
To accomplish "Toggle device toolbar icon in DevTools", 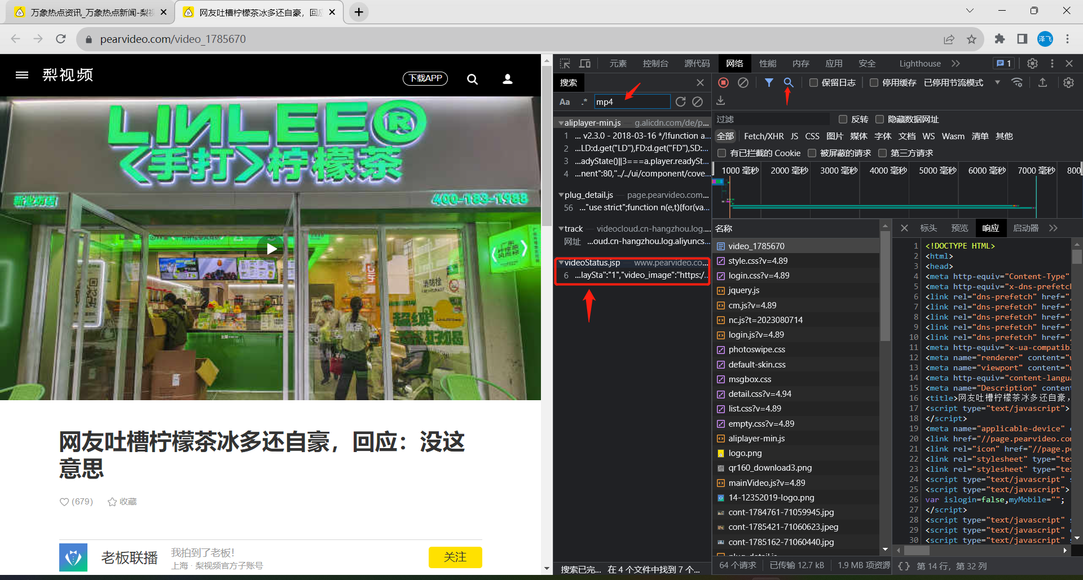I will 585,64.
